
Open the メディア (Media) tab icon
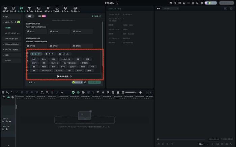[5, 8]
